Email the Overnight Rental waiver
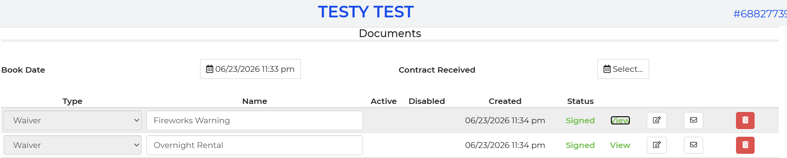 click(x=694, y=145)
